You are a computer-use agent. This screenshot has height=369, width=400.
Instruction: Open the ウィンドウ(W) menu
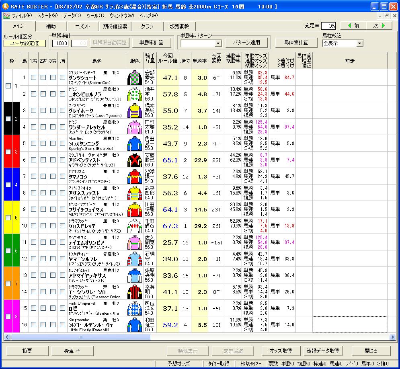122,16
